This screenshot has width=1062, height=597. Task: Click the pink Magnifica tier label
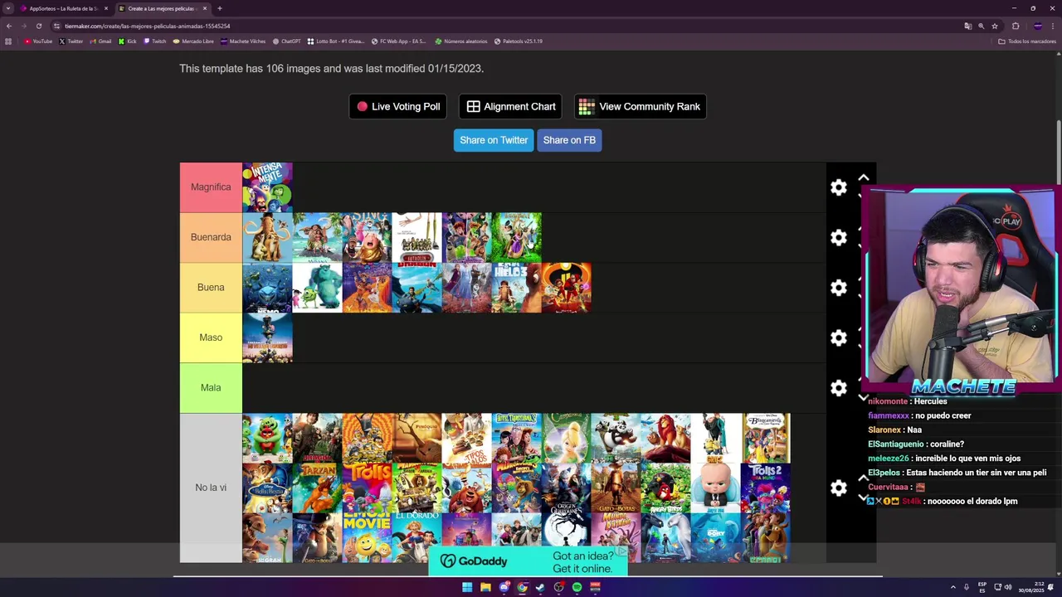tap(211, 187)
